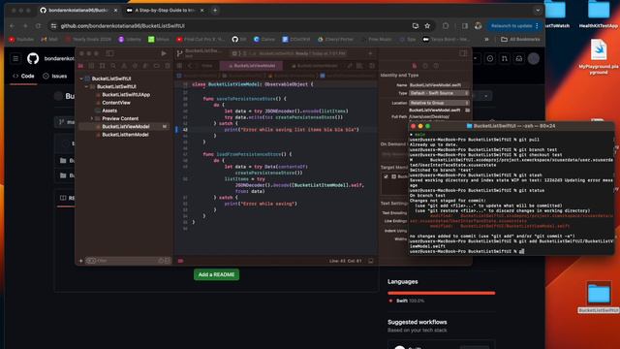This screenshot has width=620, height=349.
Task: Run the Xcode project with the play button
Action: click(164, 53)
